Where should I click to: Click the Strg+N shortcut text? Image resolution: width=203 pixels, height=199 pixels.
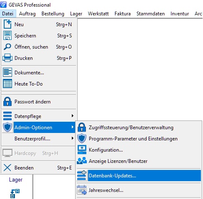(64, 25)
